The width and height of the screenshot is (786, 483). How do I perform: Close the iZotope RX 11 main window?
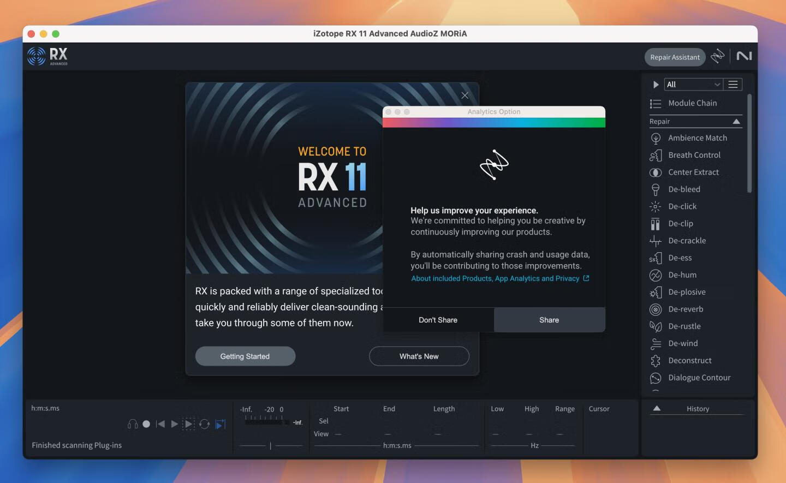point(31,34)
